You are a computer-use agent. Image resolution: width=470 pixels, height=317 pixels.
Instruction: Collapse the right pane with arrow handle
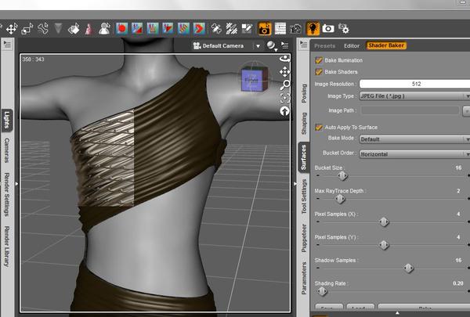click(295, 183)
